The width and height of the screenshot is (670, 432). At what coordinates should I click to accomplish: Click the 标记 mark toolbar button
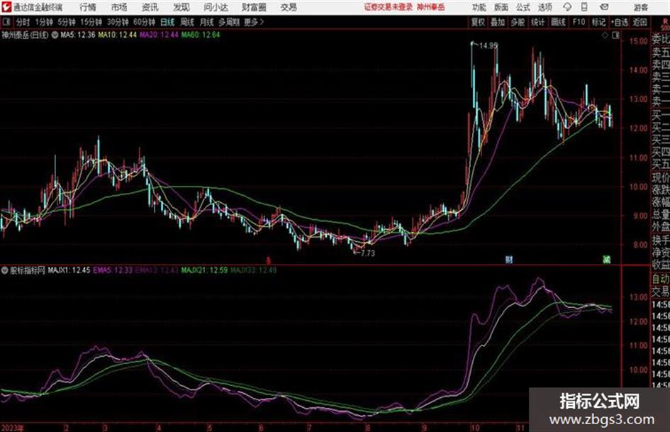[598, 22]
